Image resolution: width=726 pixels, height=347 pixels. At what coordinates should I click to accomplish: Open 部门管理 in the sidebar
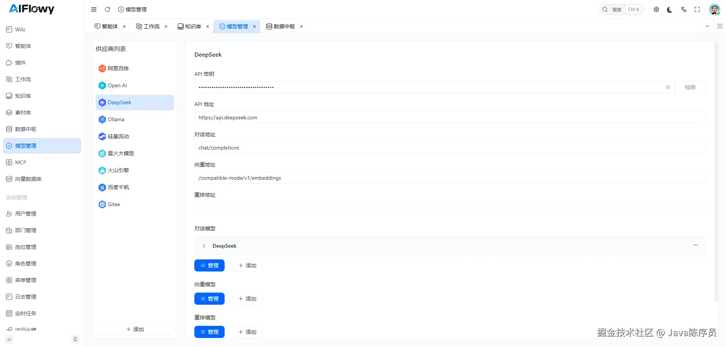tap(42, 230)
